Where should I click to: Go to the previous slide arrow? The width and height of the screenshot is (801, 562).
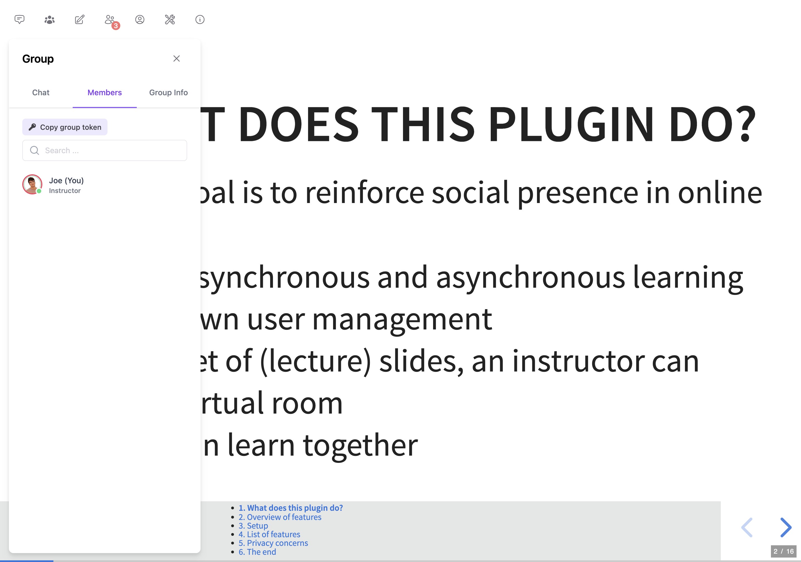click(747, 527)
